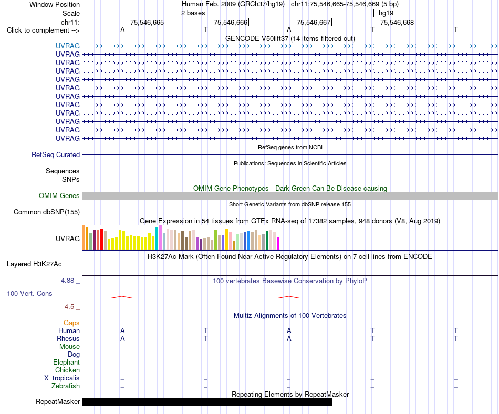
Task: Select the Elephant alignment row label
Action: (66, 363)
